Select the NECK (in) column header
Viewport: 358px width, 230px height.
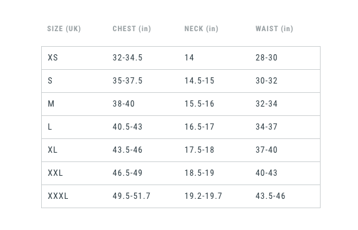click(x=201, y=29)
